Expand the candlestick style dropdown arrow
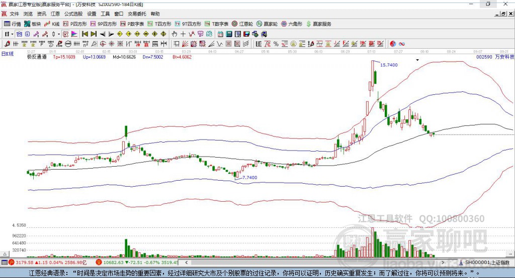Screen dimensions: 515x278 tap(59, 34)
